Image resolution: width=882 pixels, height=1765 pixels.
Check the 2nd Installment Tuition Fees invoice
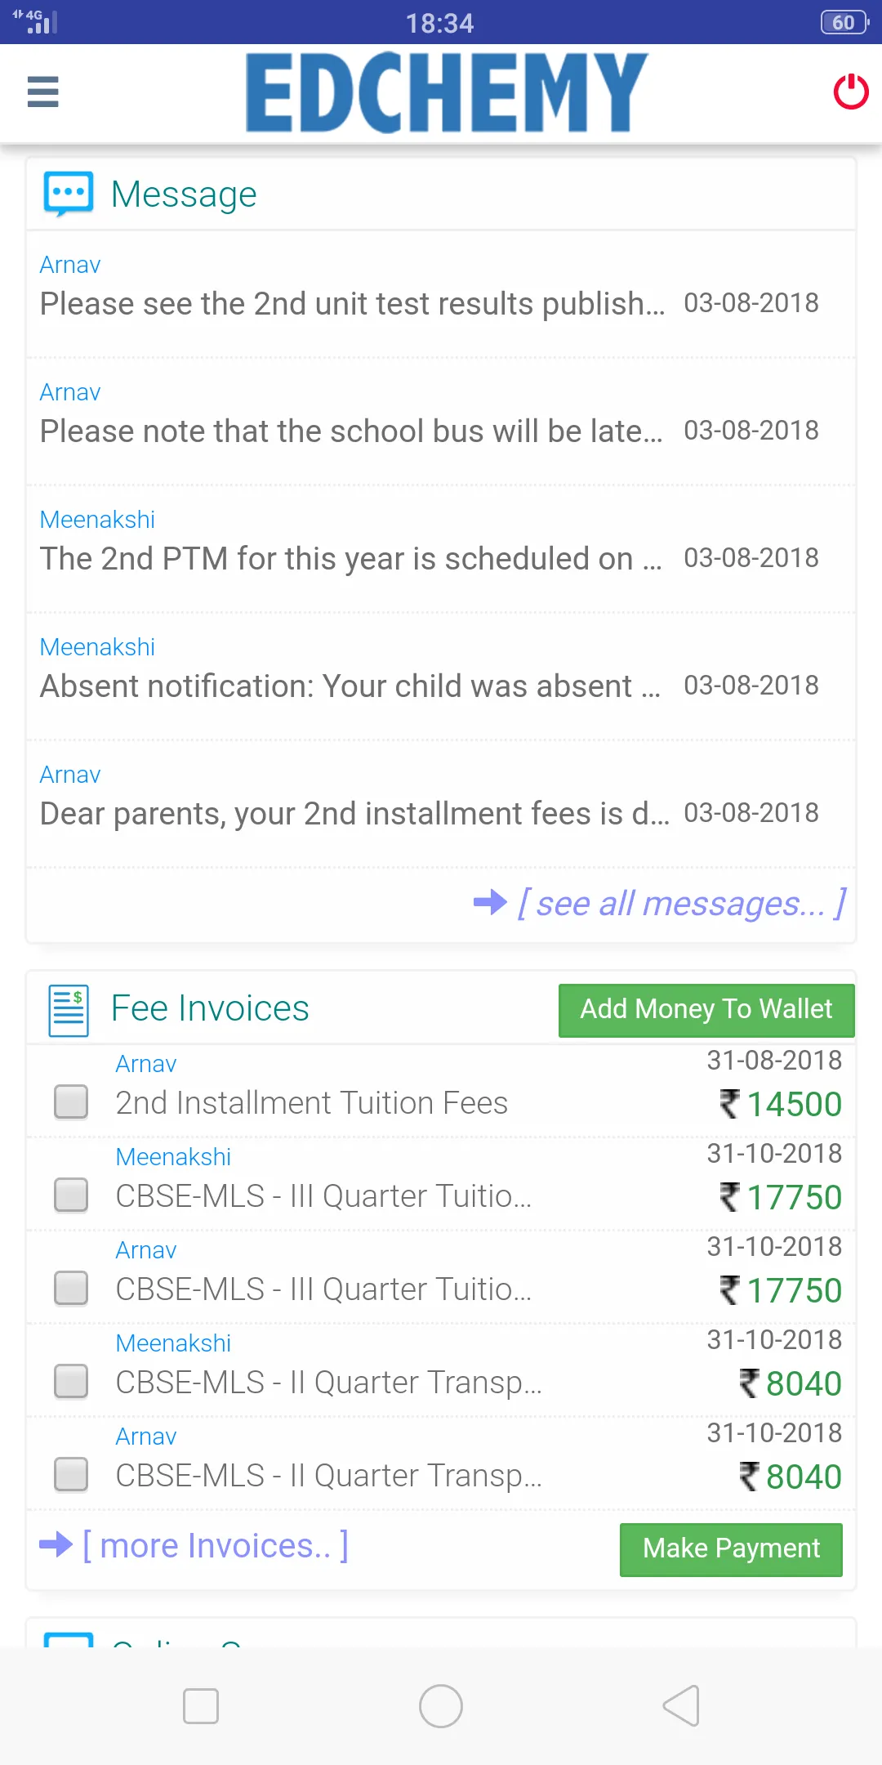(71, 1101)
